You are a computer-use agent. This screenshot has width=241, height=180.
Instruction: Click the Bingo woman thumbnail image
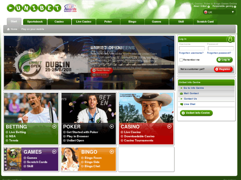pyautogui.click(x=70, y=159)
